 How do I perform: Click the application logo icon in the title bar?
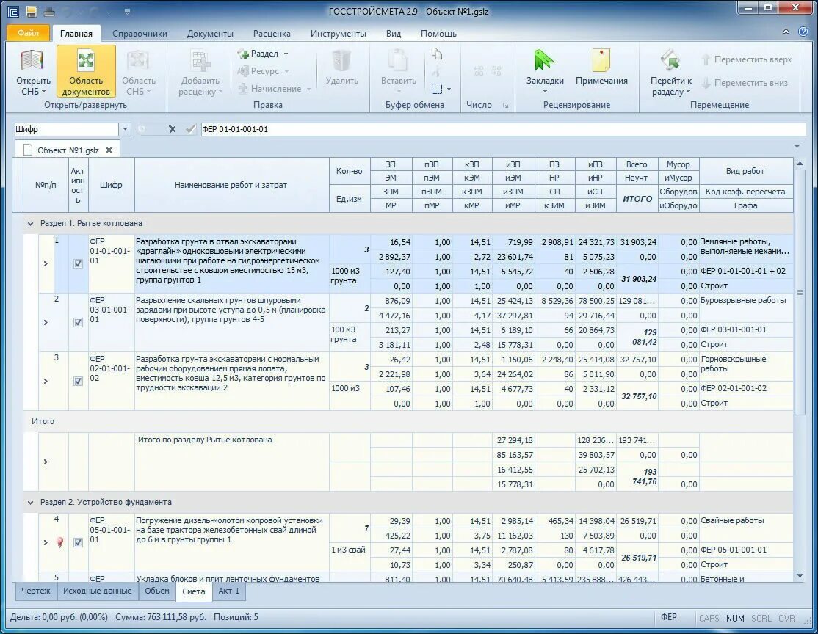[x=13, y=12]
